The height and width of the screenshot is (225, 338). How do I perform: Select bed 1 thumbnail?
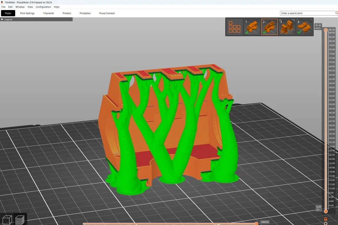click(252, 27)
